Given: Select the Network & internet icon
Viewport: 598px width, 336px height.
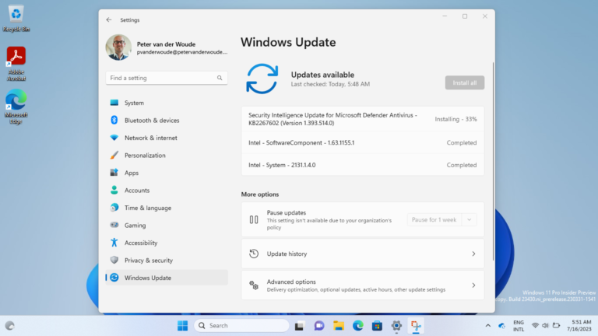Looking at the screenshot, I should [114, 138].
